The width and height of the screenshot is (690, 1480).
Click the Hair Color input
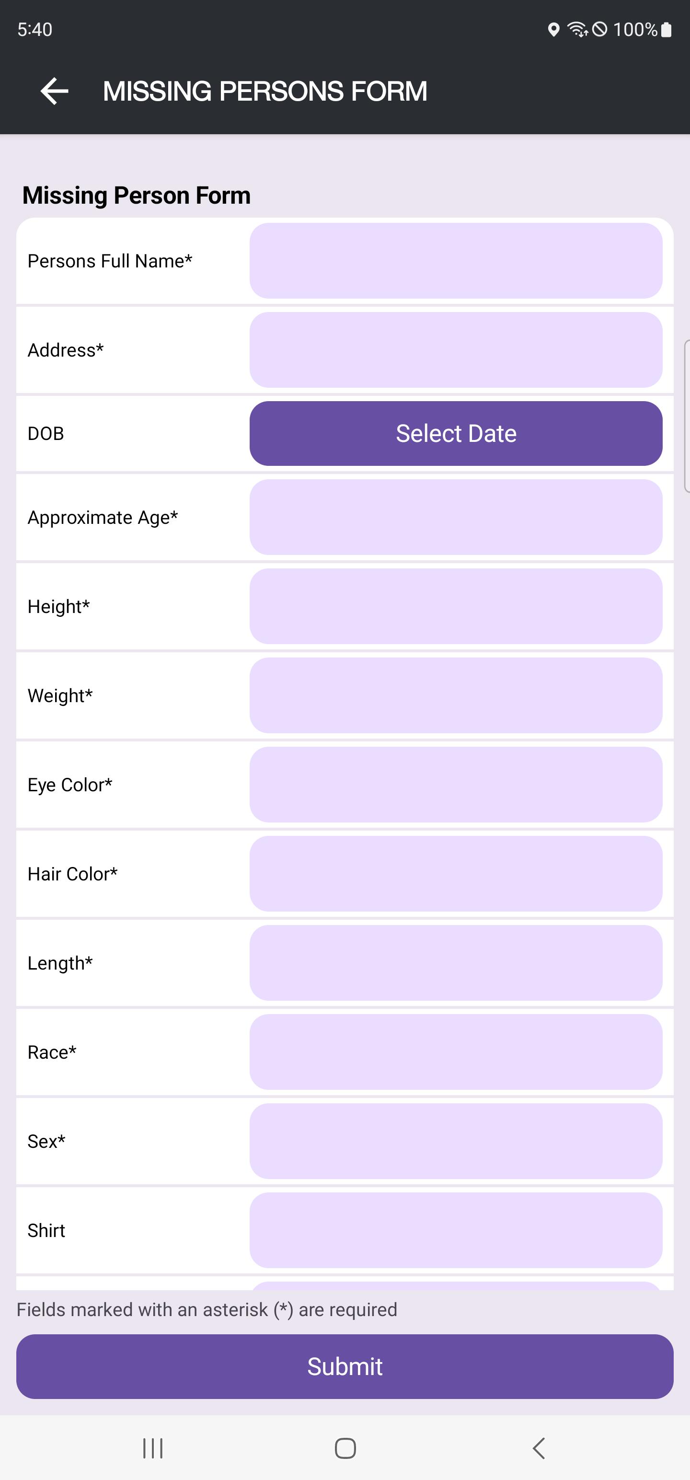coord(456,873)
